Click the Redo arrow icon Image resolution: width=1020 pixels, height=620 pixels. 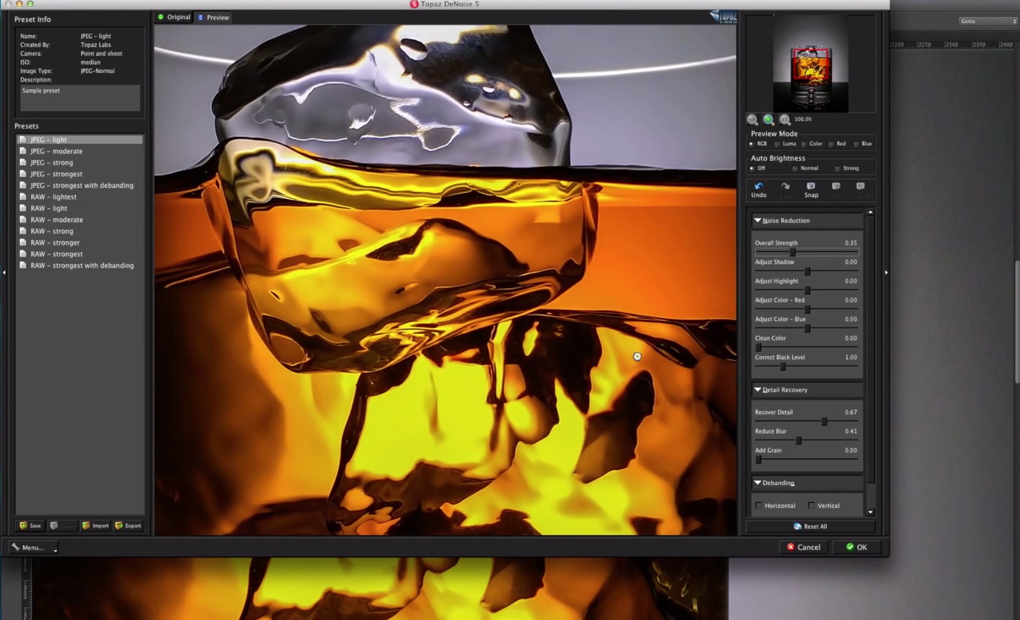point(785,186)
